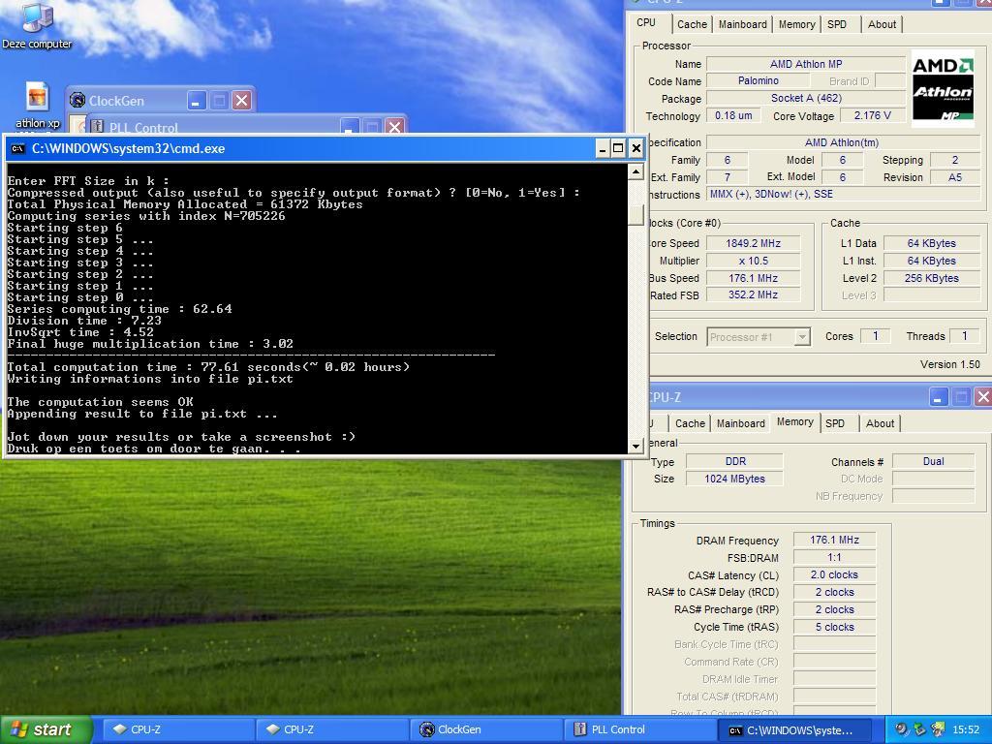Open the Memory tab in upper CPU-Z
The image size is (992, 744).
click(x=796, y=24)
